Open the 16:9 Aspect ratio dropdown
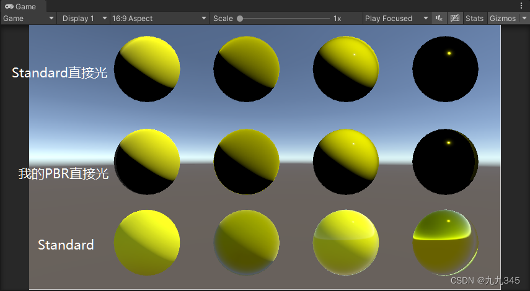 pyautogui.click(x=159, y=18)
